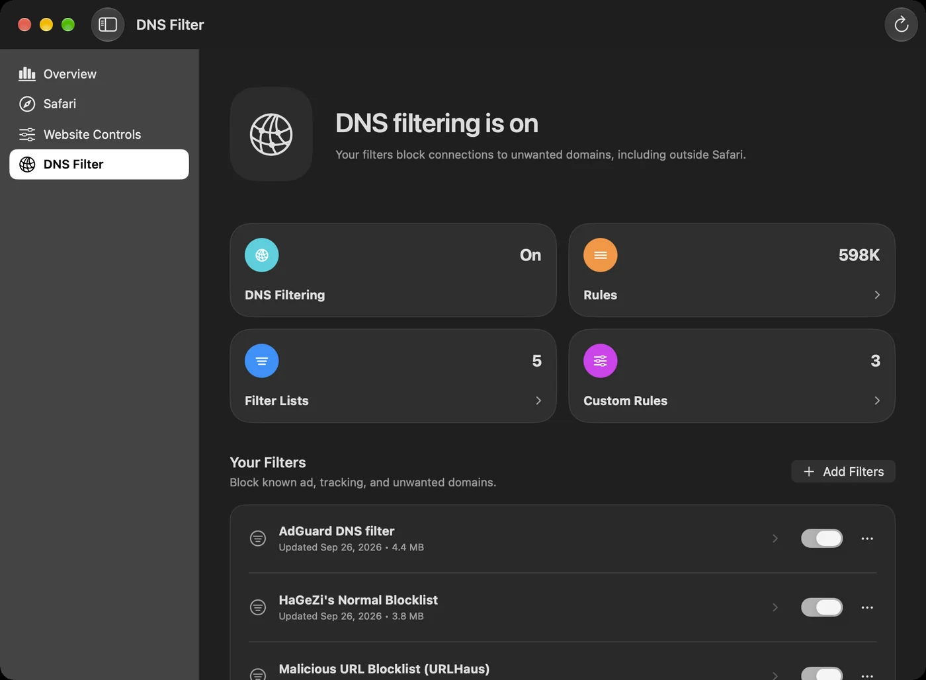Toggle the AdGuard DNS filter switch
The height and width of the screenshot is (680, 926).
point(822,539)
